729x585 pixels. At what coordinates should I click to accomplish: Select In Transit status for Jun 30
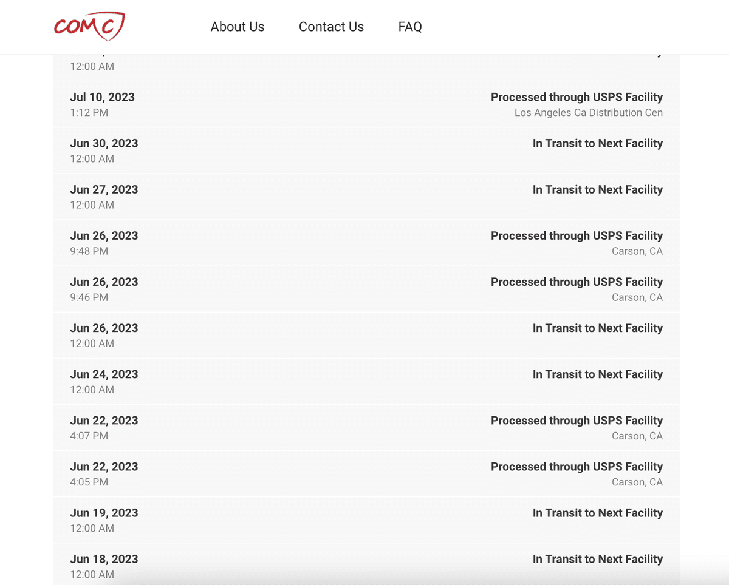pos(598,143)
